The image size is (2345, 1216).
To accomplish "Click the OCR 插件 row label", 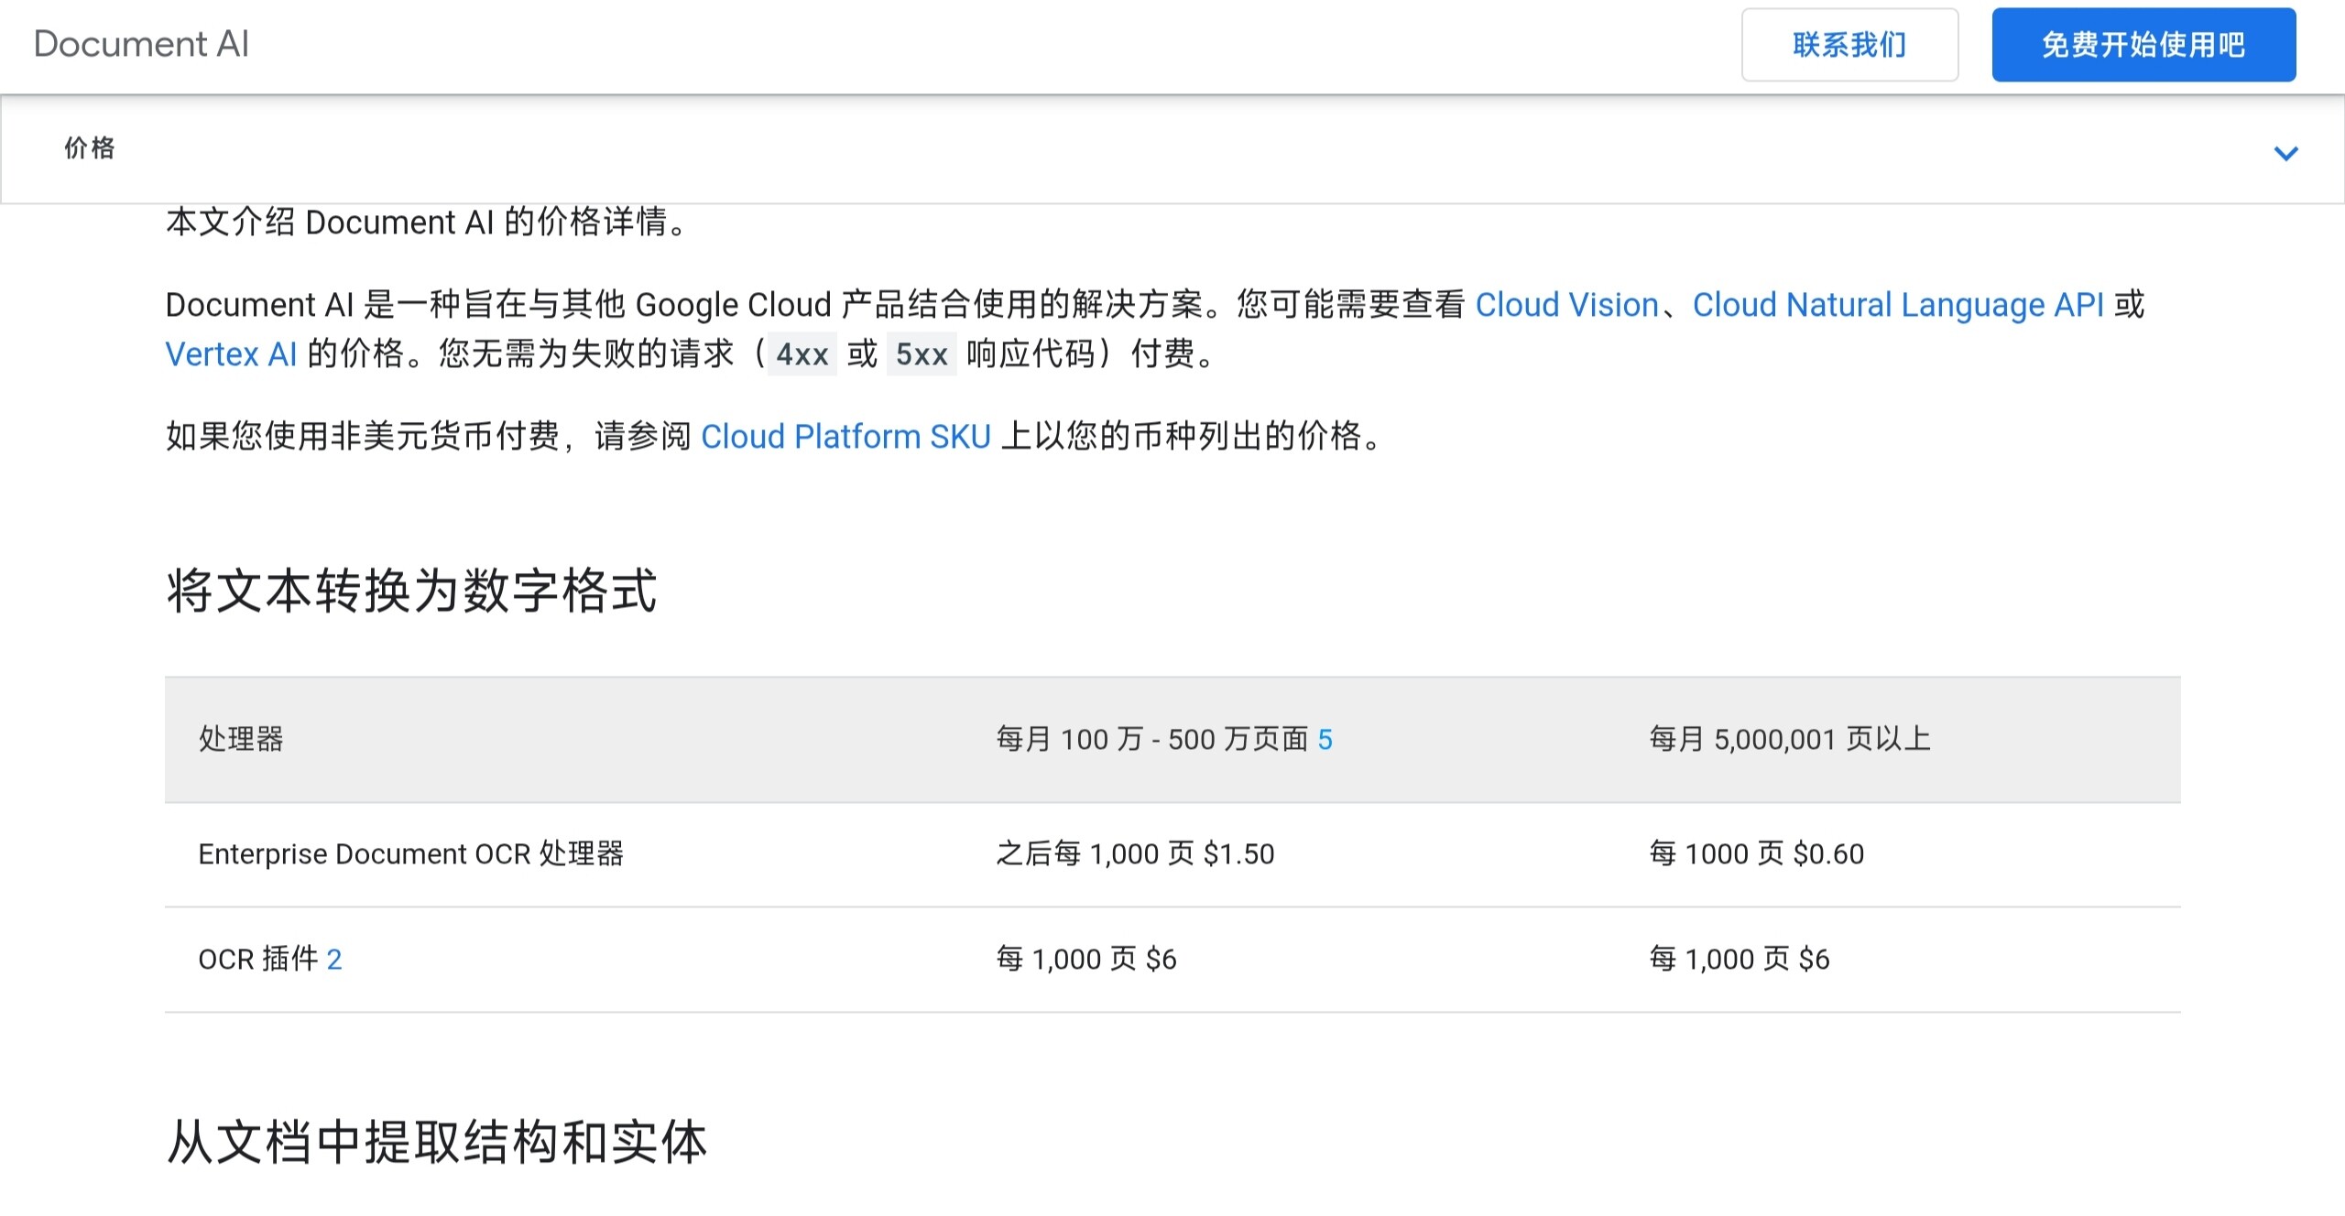I will 258,959.
